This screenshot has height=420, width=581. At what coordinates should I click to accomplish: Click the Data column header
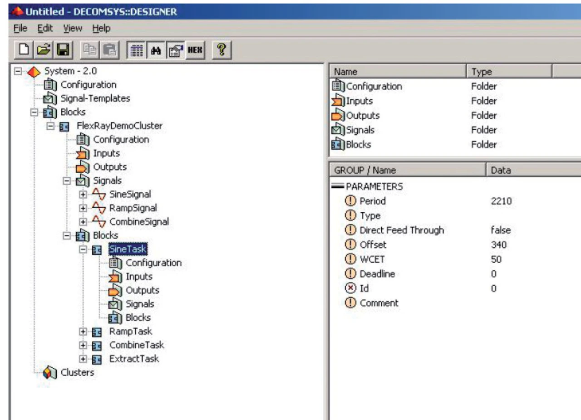pos(501,171)
